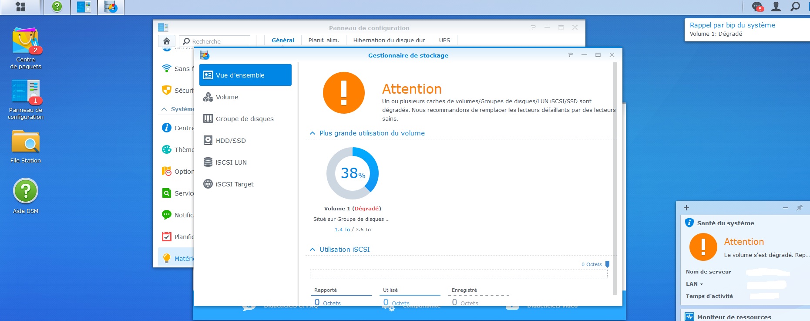Image resolution: width=810 pixels, height=321 pixels.
Task: Click the 38% volume usage donut chart
Action: [x=353, y=173]
